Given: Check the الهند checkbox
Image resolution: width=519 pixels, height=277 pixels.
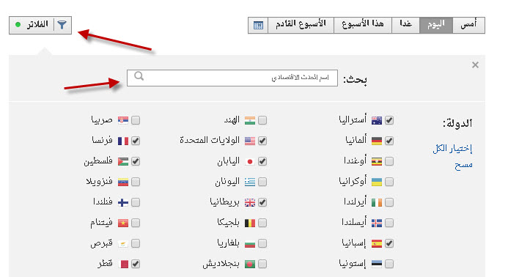Looking at the screenshot, I should (262, 120).
